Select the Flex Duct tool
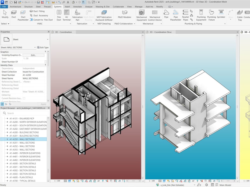 coord(59,15)
